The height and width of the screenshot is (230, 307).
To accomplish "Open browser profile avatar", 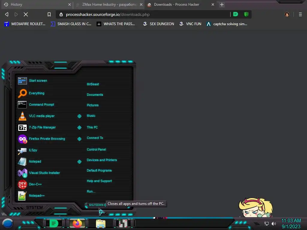I will [x=287, y=14].
